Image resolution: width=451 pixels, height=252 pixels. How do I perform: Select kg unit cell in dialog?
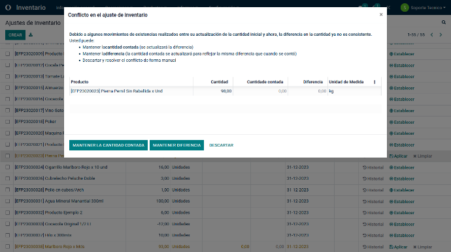[x=354, y=91]
